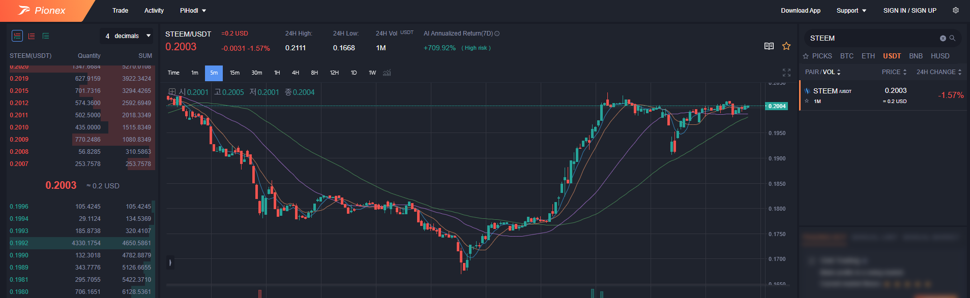Image resolution: width=970 pixels, height=298 pixels.
Task: Click the search magnifier icon
Action: tap(953, 38)
